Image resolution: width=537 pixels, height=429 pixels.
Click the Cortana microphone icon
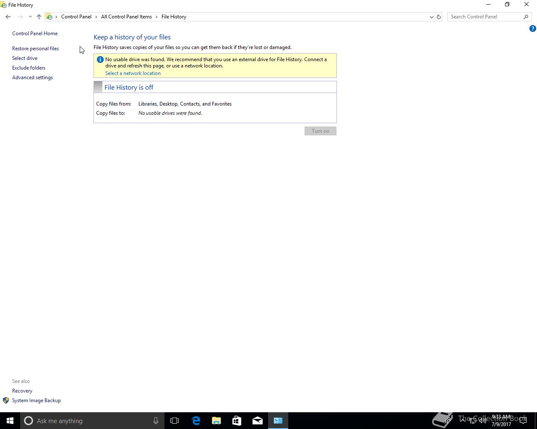pyautogui.click(x=156, y=421)
